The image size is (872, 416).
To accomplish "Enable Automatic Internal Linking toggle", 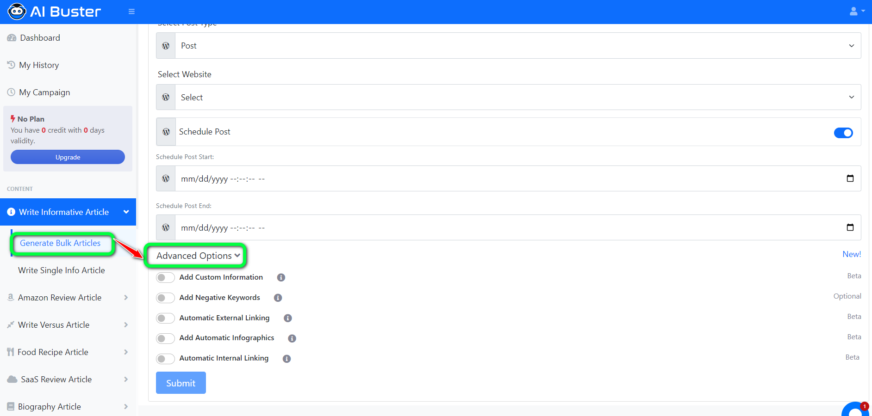I will (165, 359).
